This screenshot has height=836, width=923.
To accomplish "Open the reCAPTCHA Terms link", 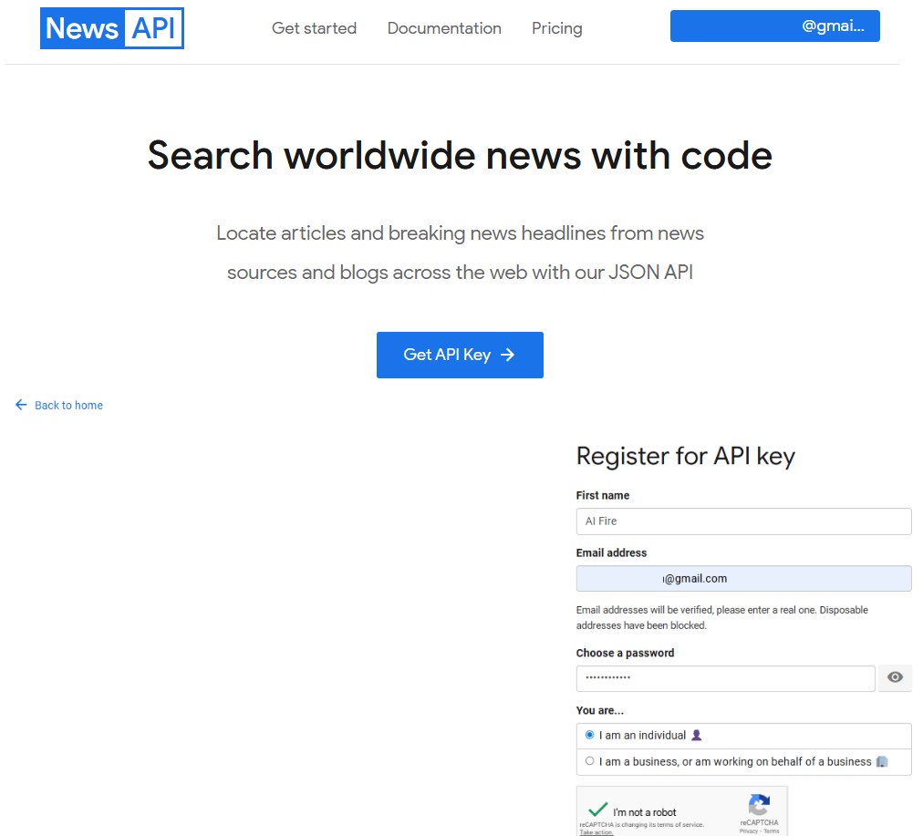I will click(771, 831).
